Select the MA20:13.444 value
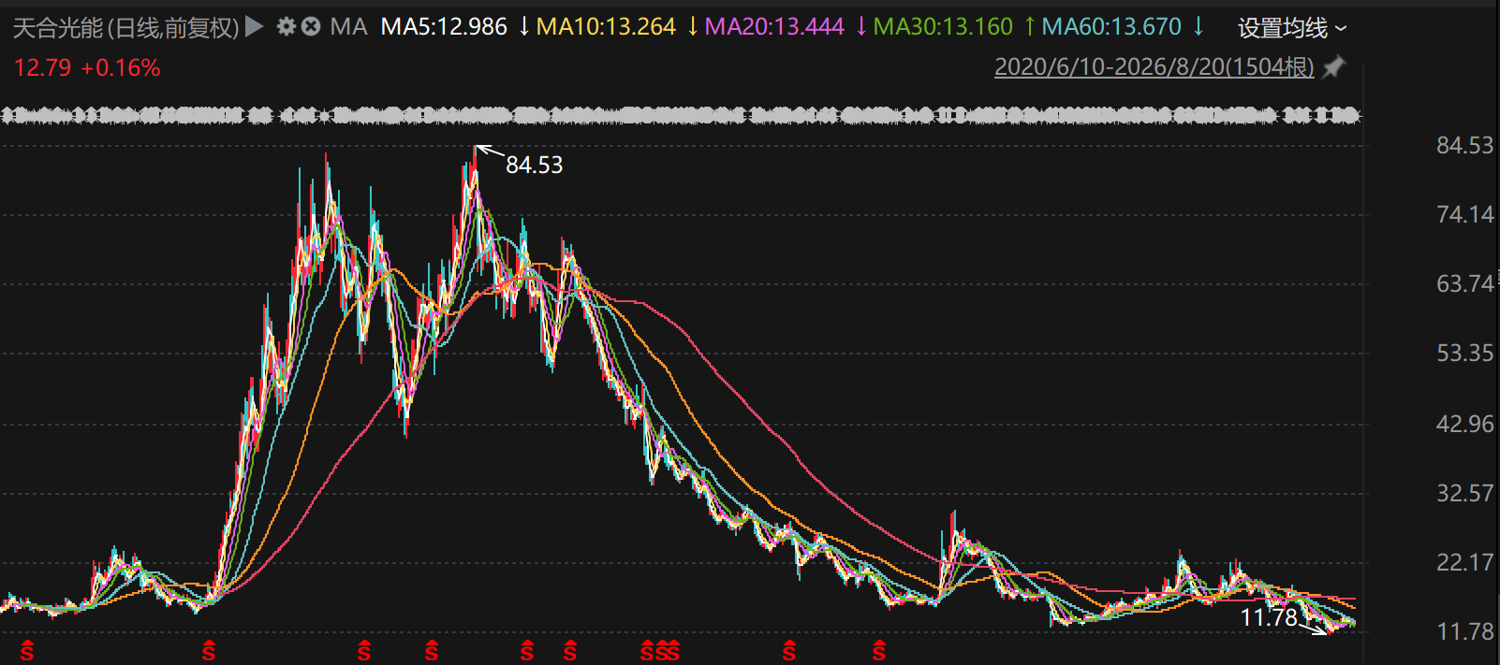Image resolution: width=1500 pixels, height=665 pixels. (x=774, y=27)
